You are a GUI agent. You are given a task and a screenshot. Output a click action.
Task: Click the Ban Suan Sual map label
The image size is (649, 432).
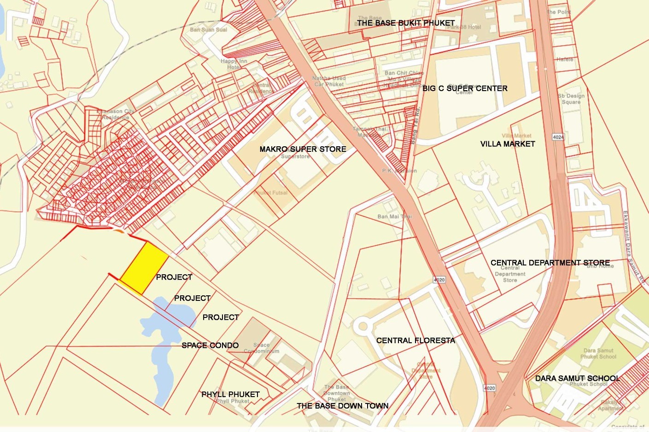point(209,29)
